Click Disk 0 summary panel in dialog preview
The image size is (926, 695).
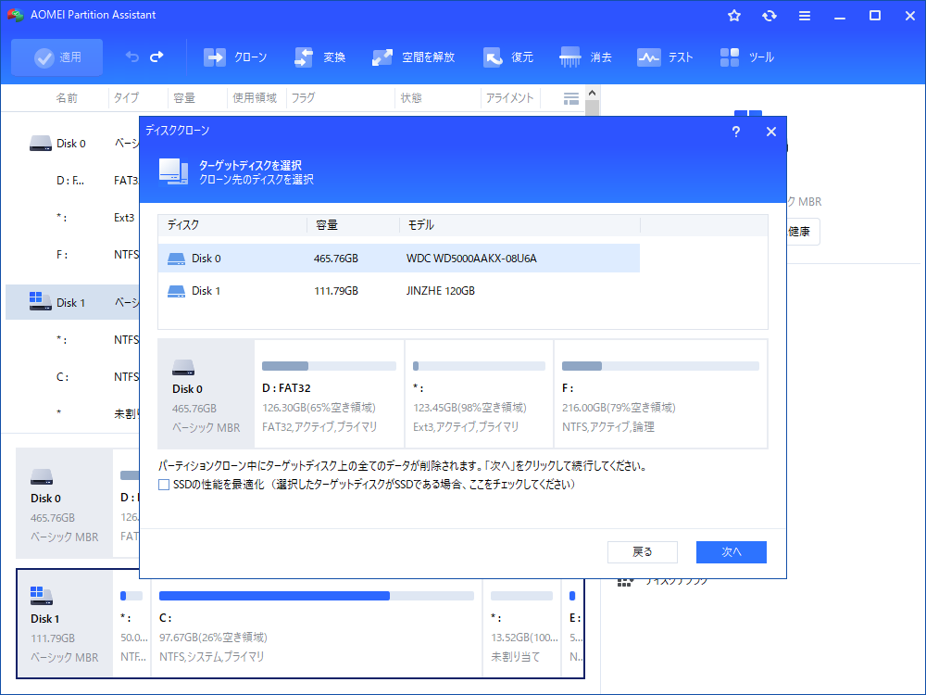click(206, 394)
